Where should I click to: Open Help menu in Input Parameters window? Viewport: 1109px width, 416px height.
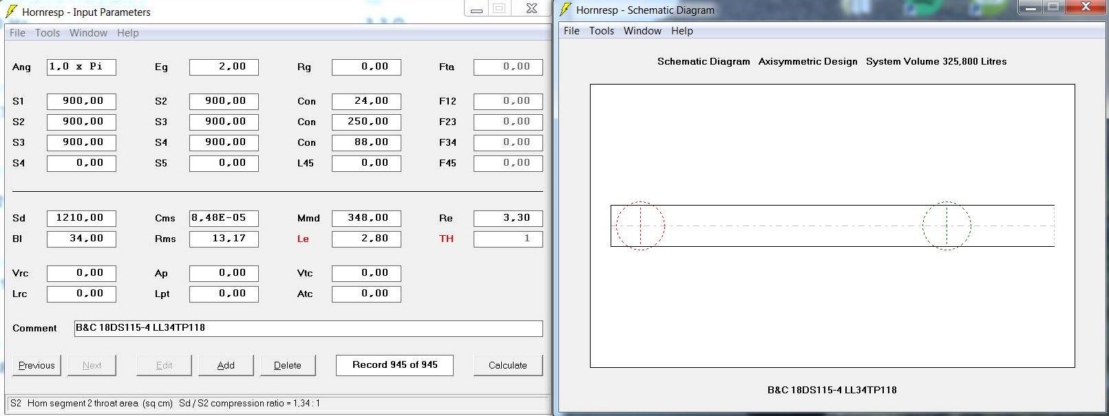pos(128,33)
